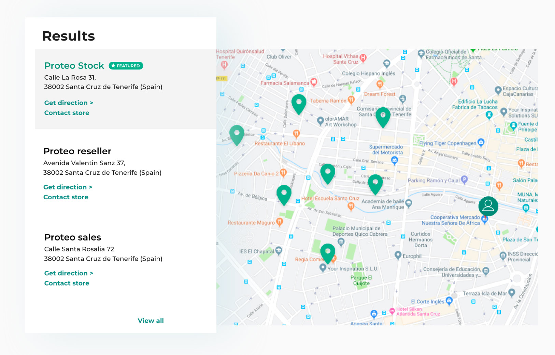
Task: Click Restaurante El Líbano food marker
Action: tap(296, 134)
